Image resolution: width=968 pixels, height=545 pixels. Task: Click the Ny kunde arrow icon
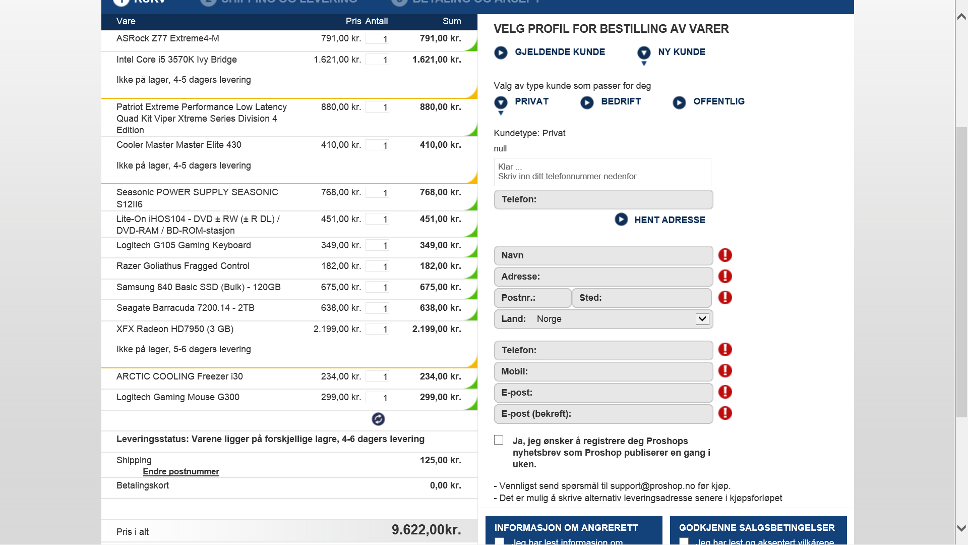(x=644, y=52)
